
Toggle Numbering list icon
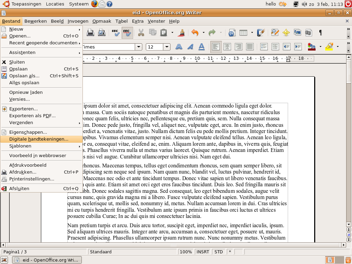[x=264, y=47]
